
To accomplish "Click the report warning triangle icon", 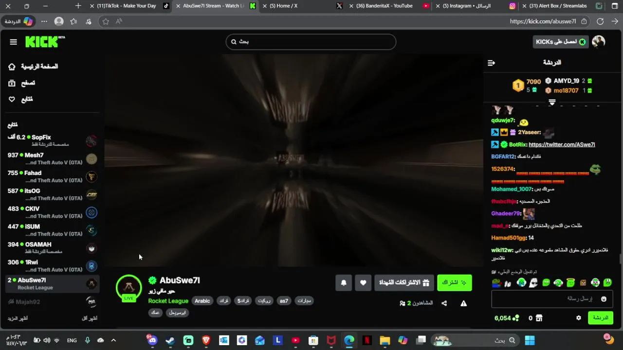I will [463, 303].
